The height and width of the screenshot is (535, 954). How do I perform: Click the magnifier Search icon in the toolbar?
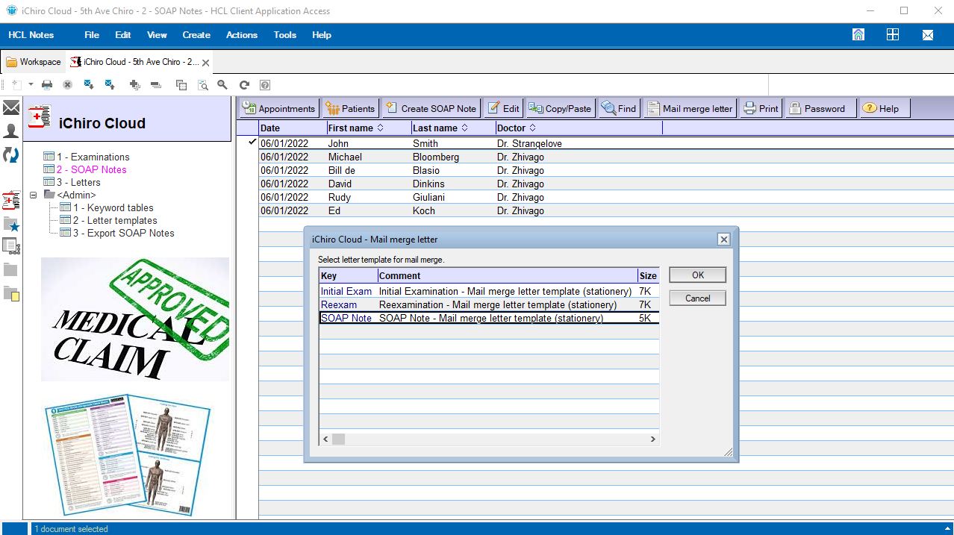[222, 85]
